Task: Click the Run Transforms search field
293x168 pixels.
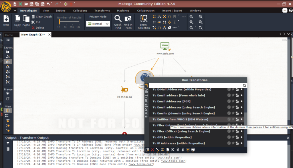Action: pyautogui.click(x=196, y=85)
